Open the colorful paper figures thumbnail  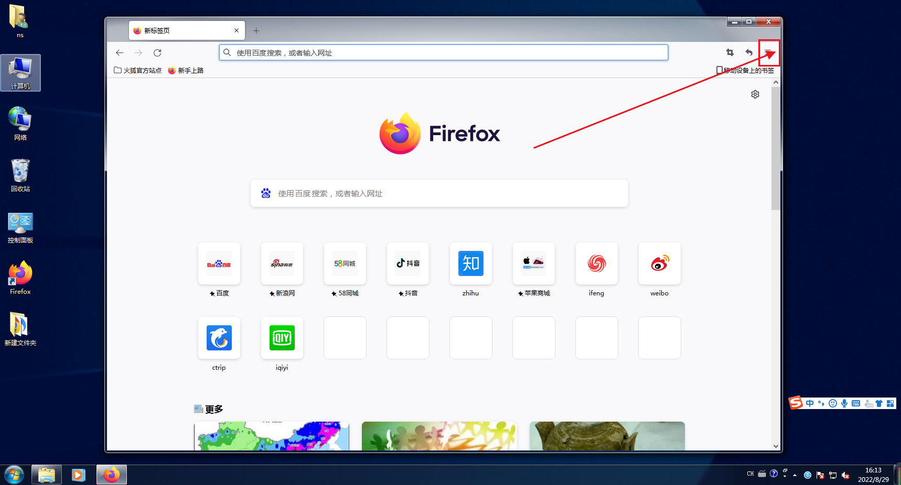point(439,436)
